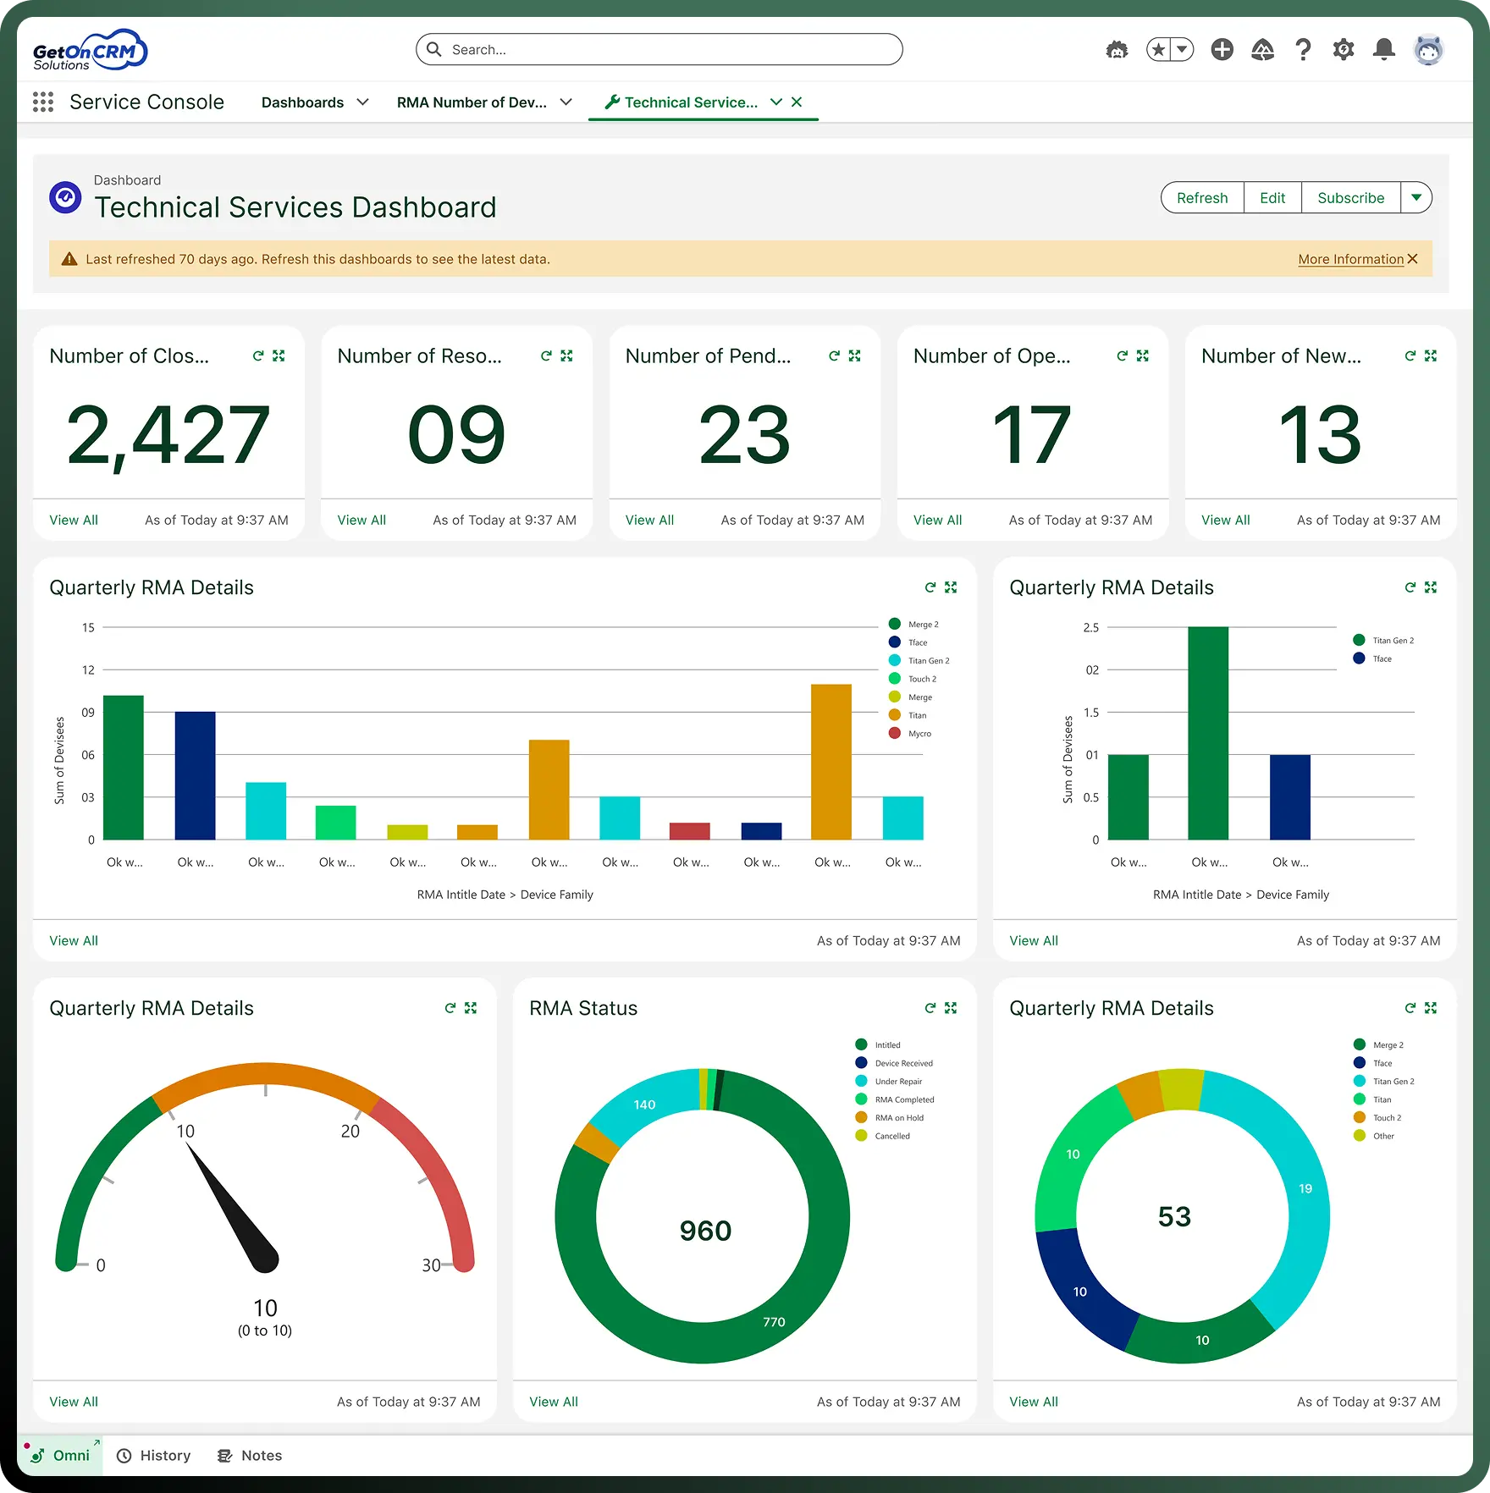Open the History panel toggle
1490x1493 pixels.
153,1455
